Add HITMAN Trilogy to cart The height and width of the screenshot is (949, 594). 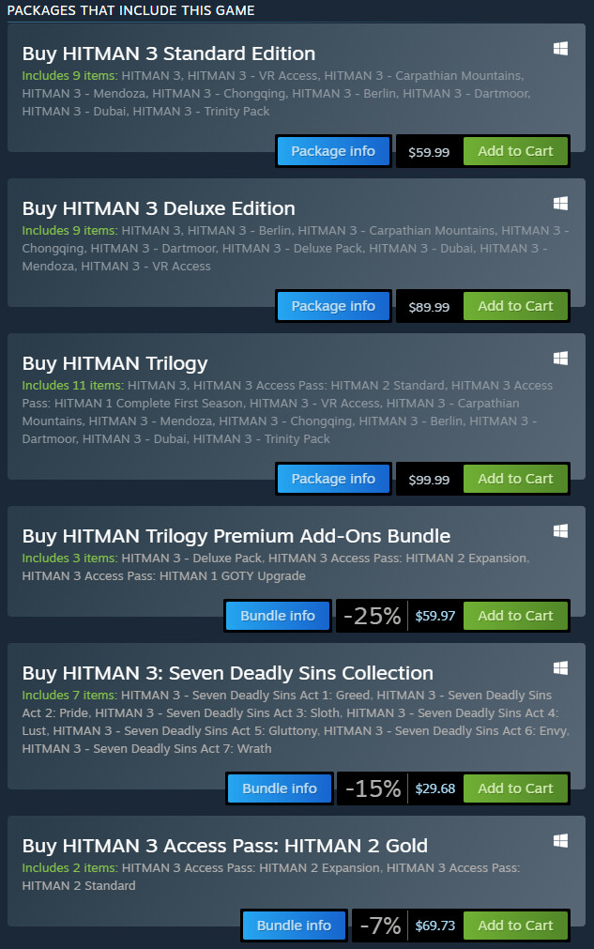(x=515, y=479)
